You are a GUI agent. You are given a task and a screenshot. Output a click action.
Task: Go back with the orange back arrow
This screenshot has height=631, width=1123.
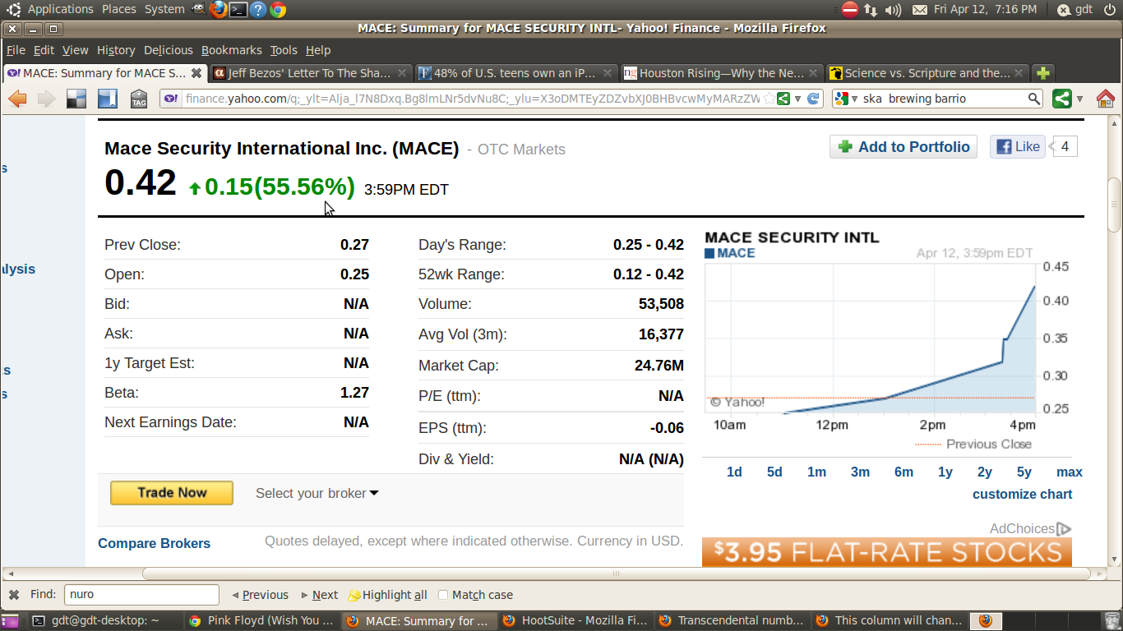(x=17, y=99)
